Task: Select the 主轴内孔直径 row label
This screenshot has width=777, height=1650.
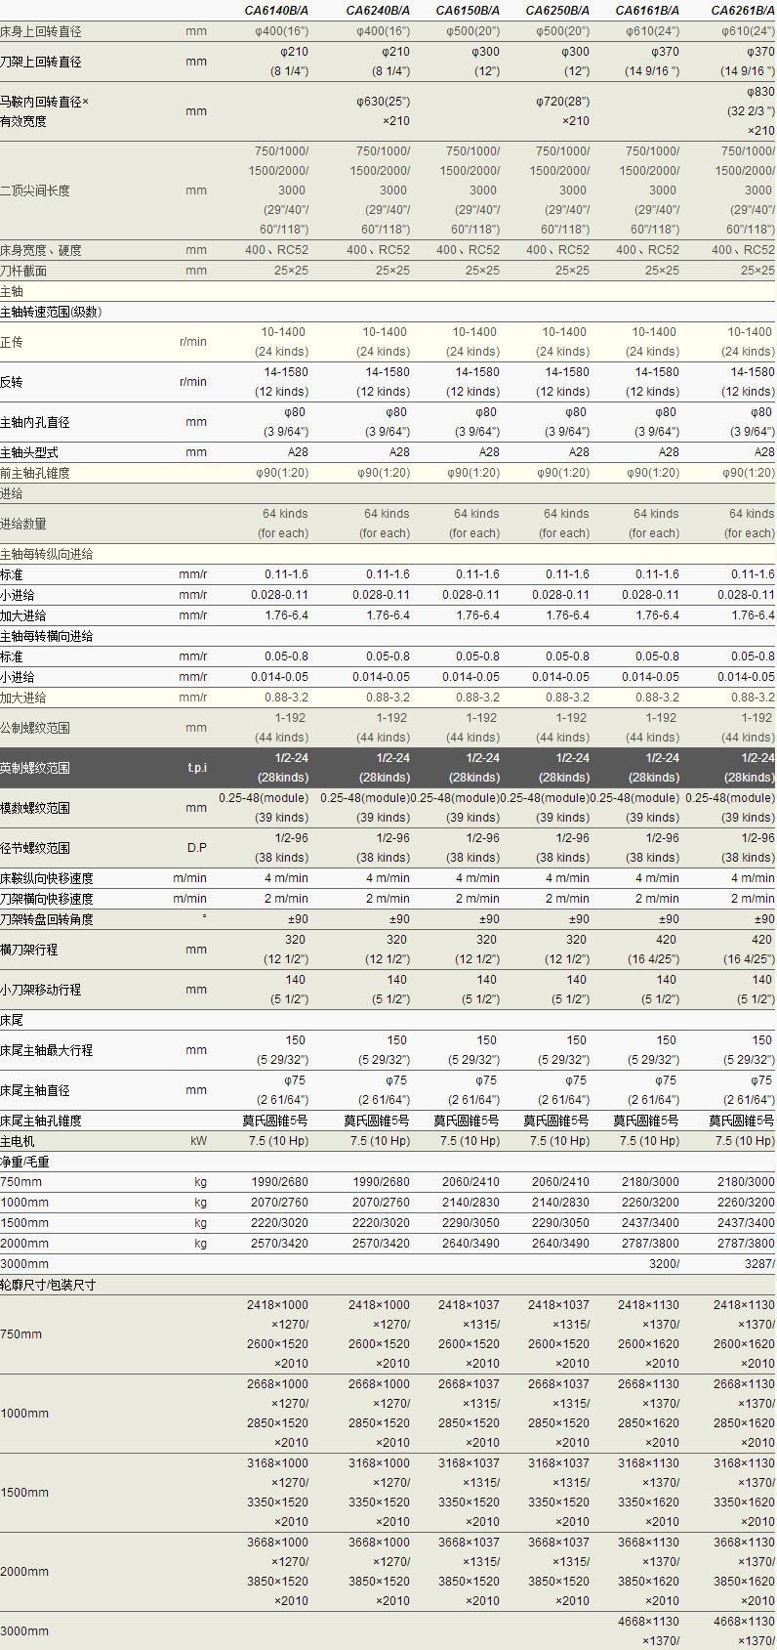Action: (35, 422)
